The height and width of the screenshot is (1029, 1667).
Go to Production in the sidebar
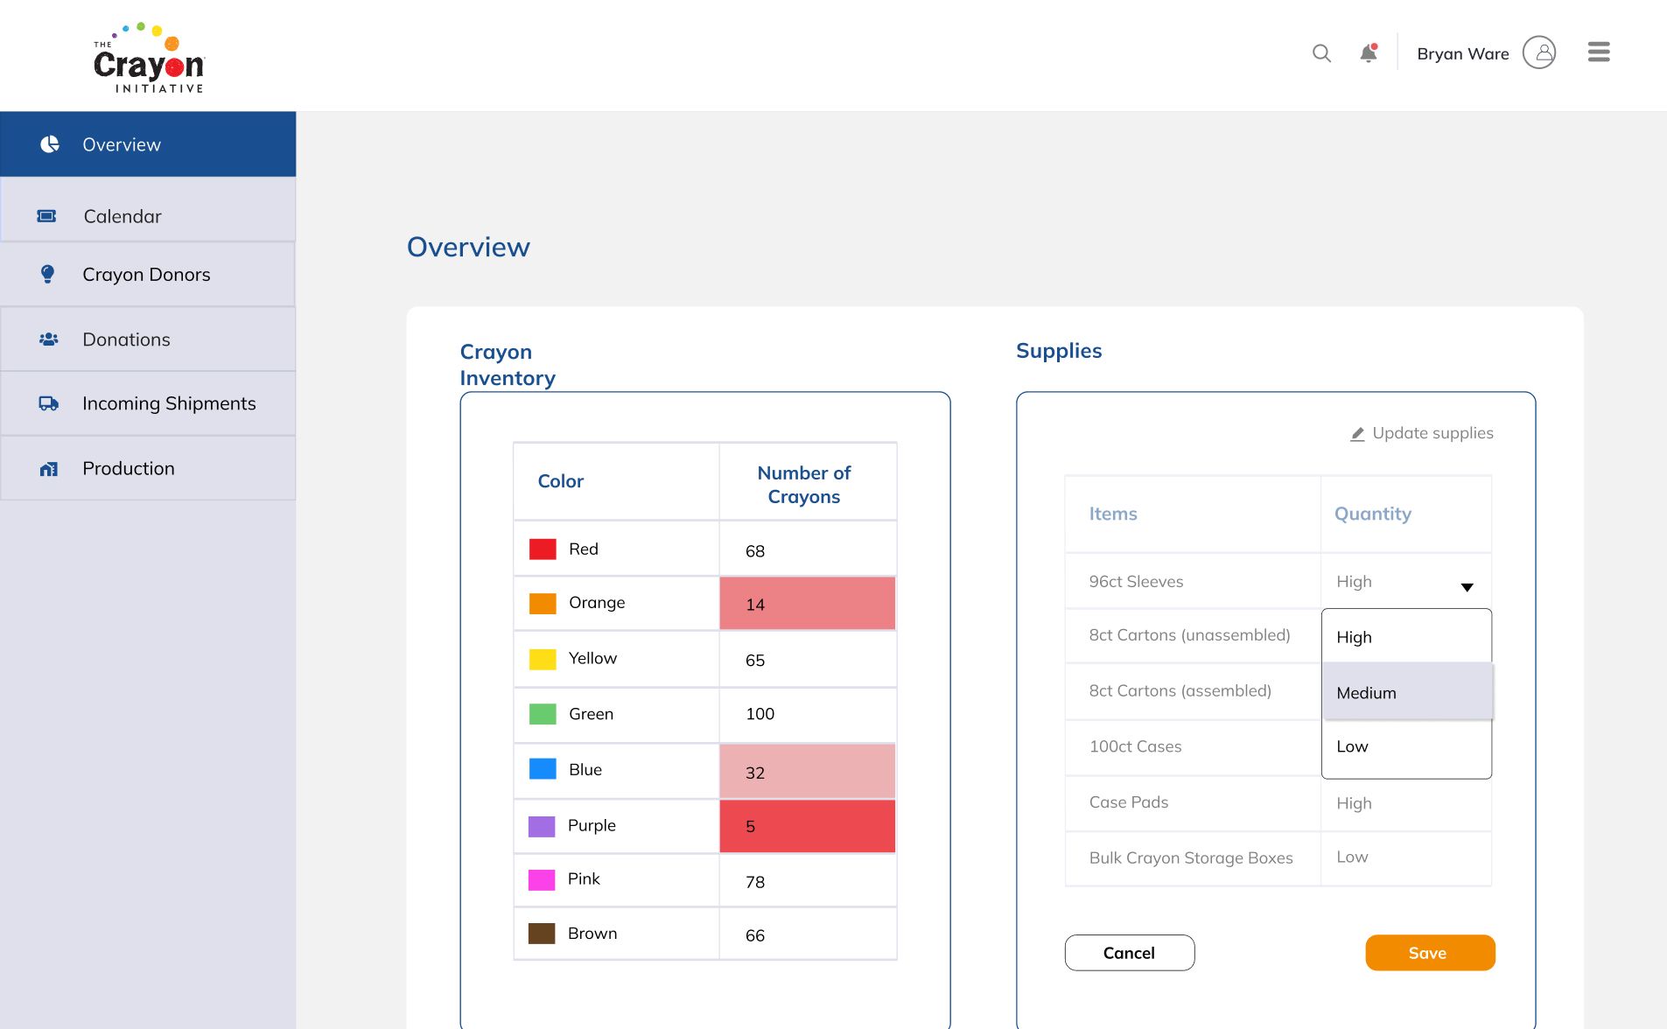pos(148,468)
